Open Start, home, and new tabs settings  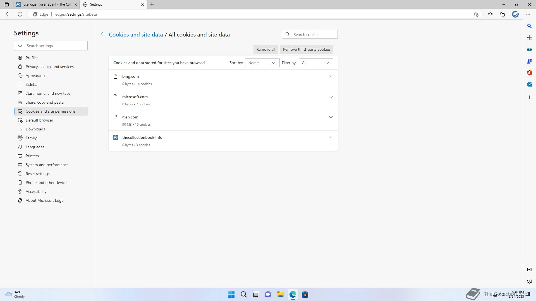pyautogui.click(x=51, y=93)
